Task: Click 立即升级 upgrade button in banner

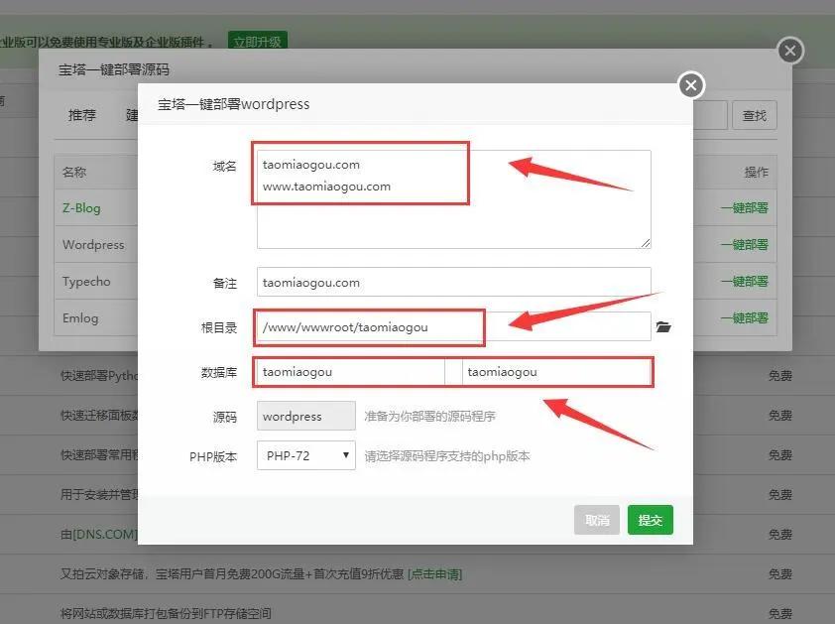Action: (258, 42)
